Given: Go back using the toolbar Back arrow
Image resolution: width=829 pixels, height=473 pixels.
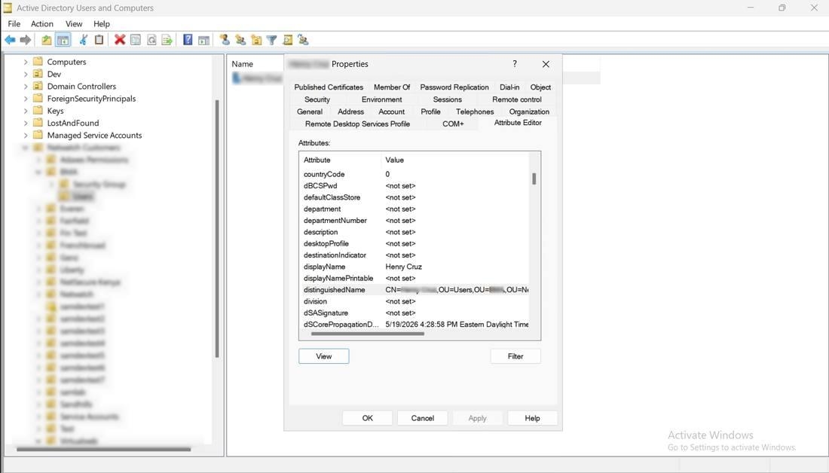Looking at the screenshot, I should [x=10, y=40].
